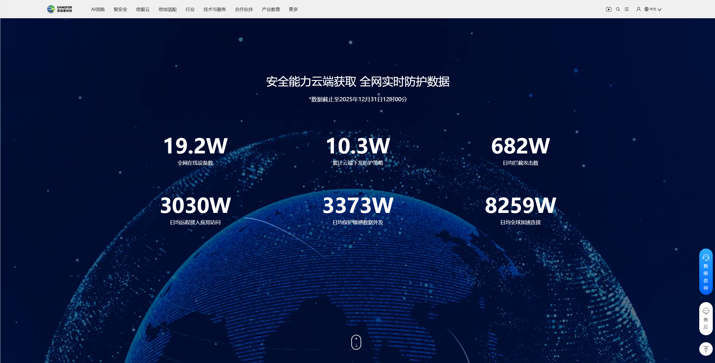Go to 行业 navigation item

coord(190,9)
